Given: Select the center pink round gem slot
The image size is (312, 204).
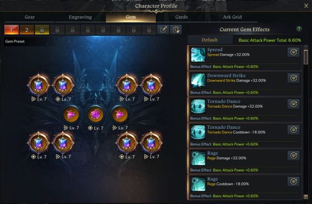Looking at the screenshot, I should (x=95, y=115).
